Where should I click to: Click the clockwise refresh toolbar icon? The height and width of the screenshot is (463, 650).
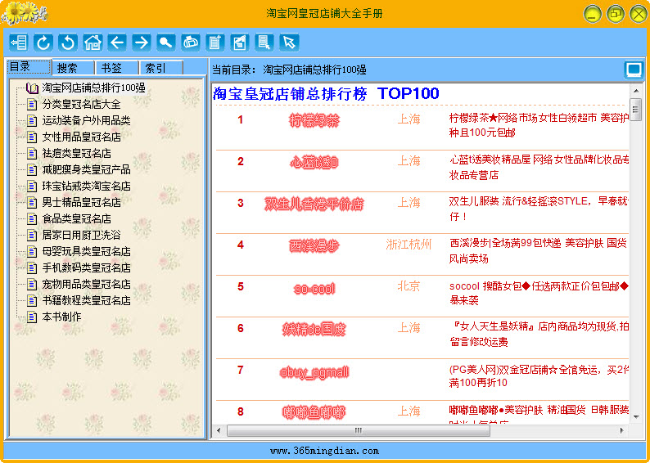click(43, 43)
